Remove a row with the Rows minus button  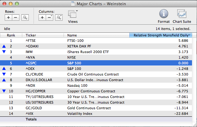click(16, 17)
